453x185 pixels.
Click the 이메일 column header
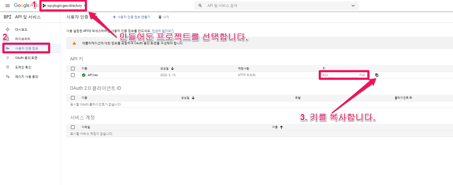click(86, 127)
